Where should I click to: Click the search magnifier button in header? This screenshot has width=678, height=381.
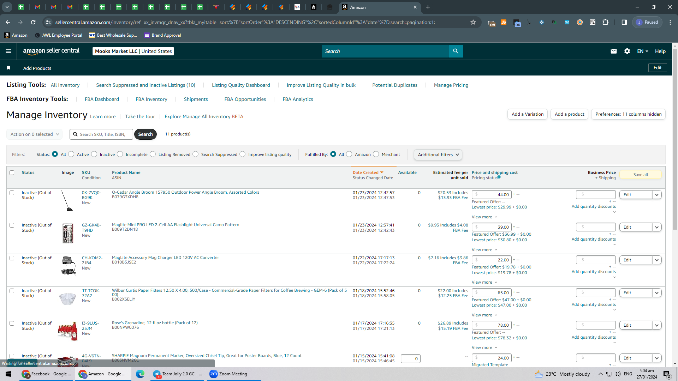[456, 51]
